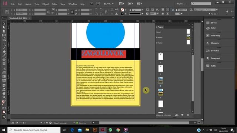Image resolution: width=237 pixels, height=133 pixels.
Task: Toggle formatting affects container or text
Action: 4,108
